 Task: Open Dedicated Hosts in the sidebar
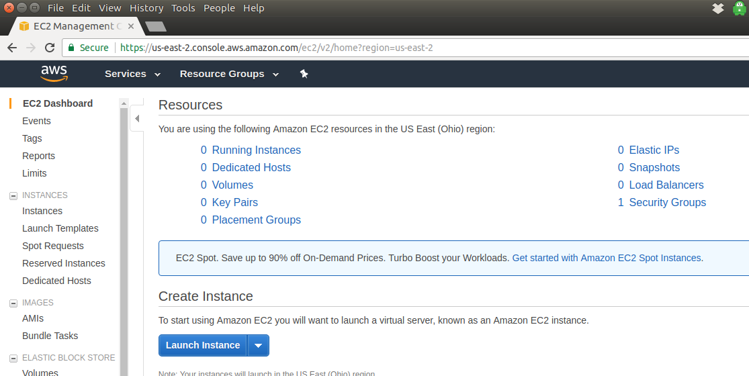coord(56,281)
